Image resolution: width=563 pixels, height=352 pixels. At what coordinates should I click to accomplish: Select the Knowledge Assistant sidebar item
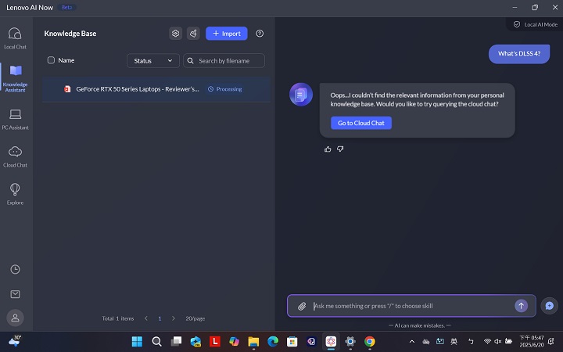click(15, 78)
